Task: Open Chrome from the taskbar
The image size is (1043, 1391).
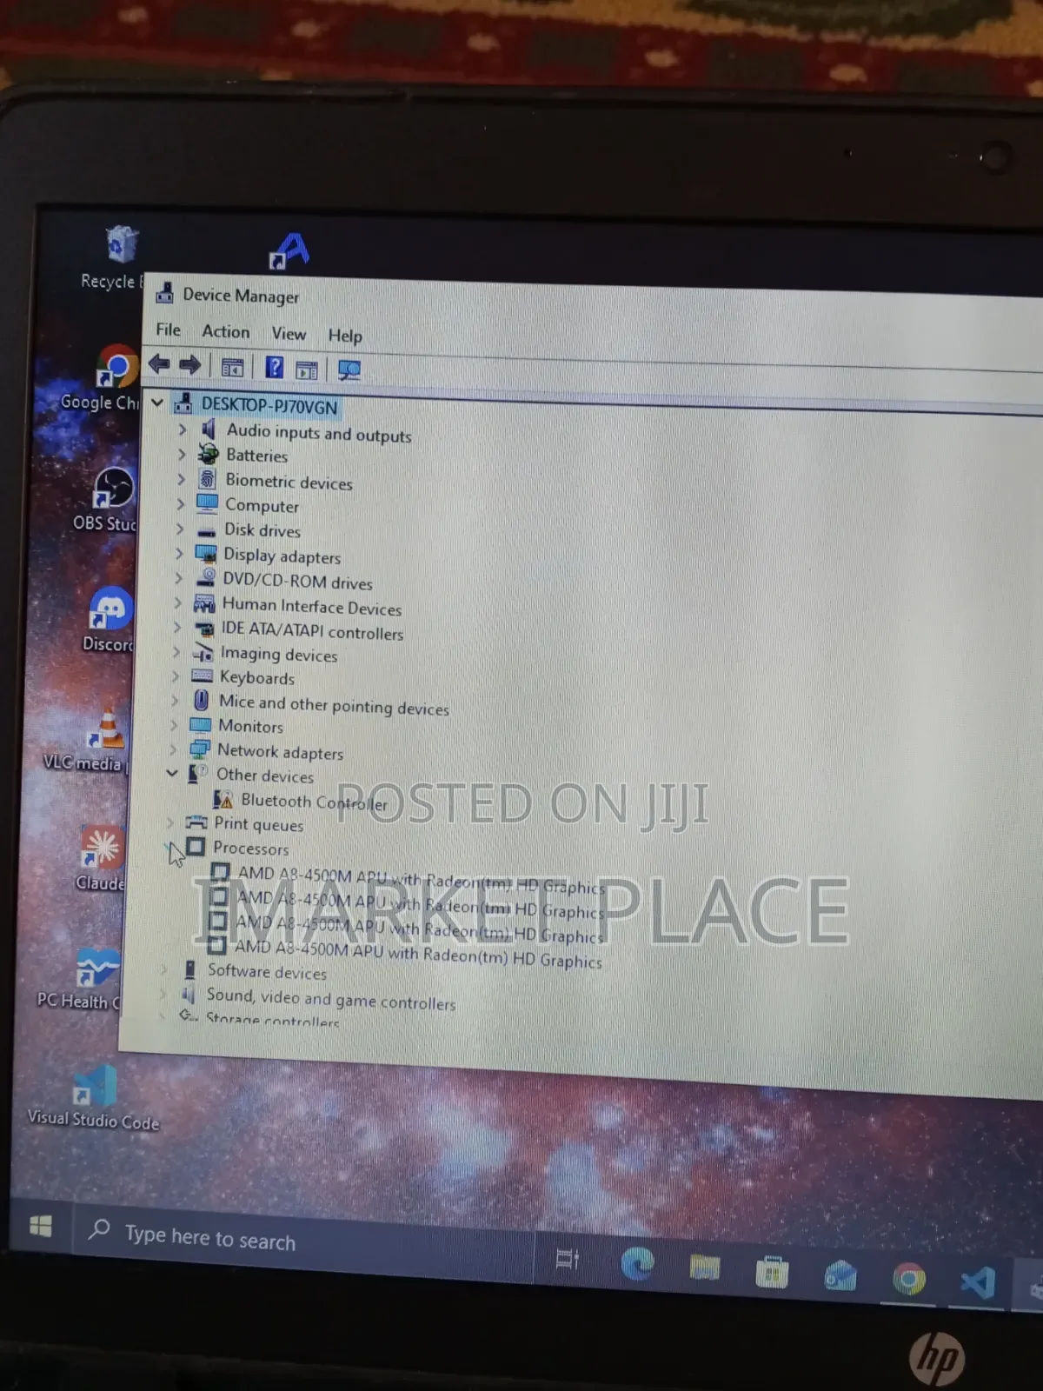Action: click(x=909, y=1280)
